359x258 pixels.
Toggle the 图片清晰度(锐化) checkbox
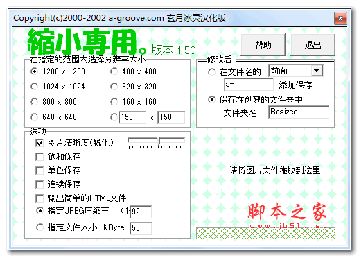pyautogui.click(x=40, y=143)
